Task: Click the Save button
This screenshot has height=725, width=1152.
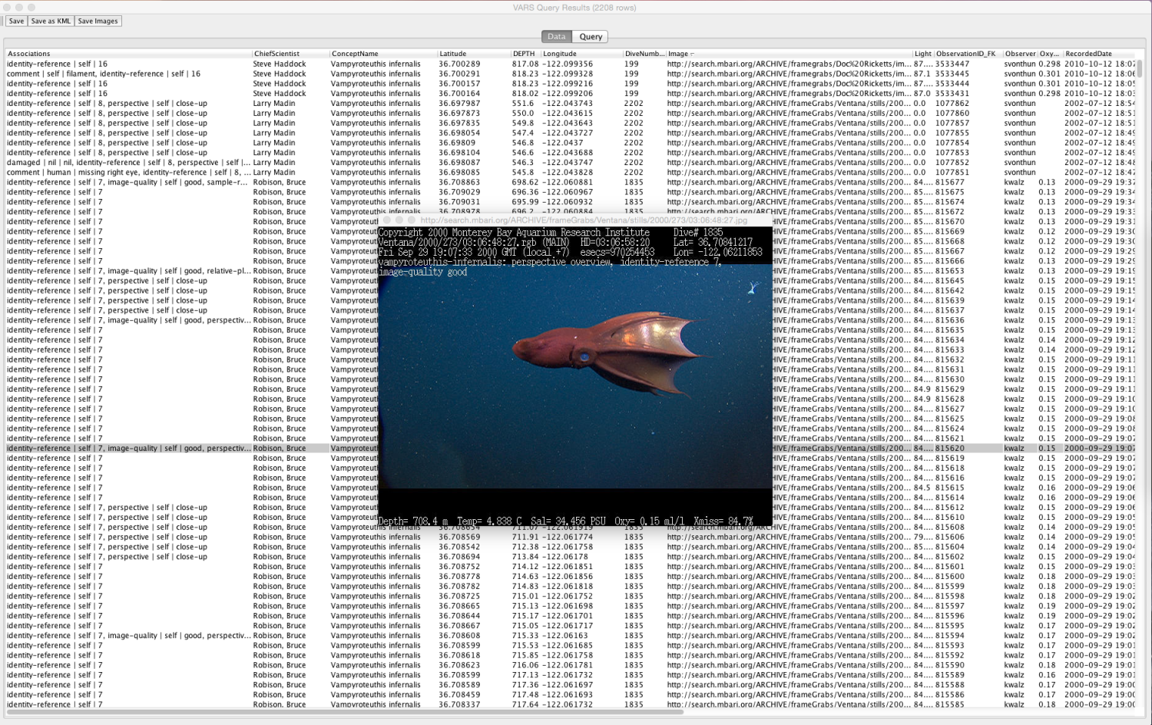Action: pos(16,21)
